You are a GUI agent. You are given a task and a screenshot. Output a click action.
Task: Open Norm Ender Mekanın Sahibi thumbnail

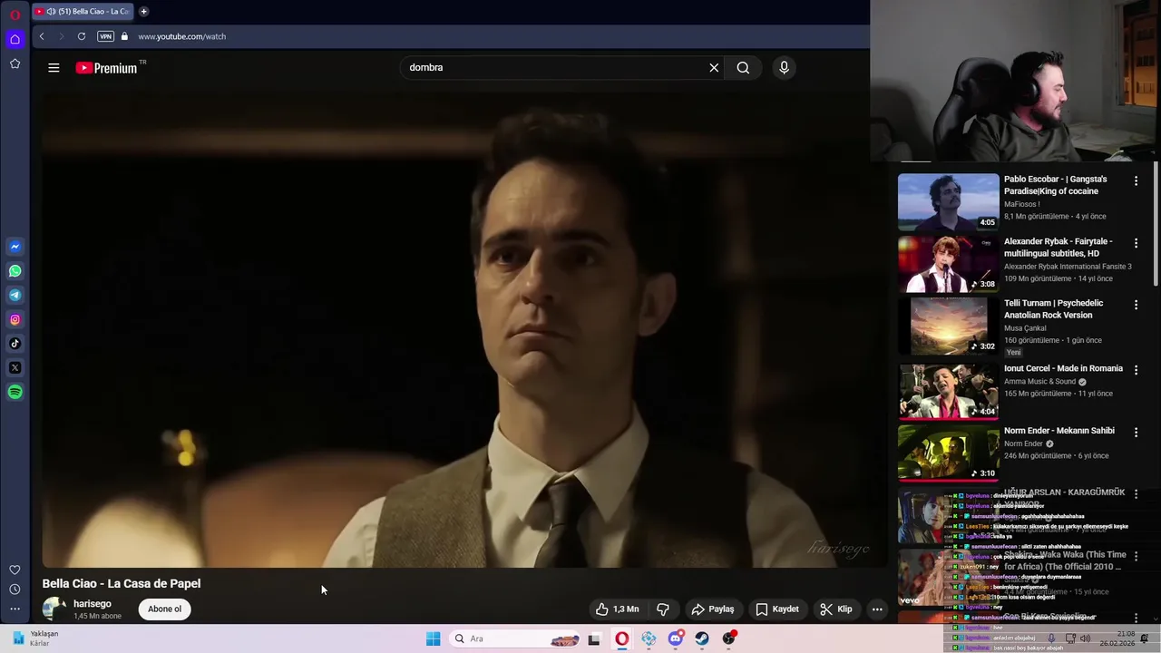pyautogui.click(x=948, y=452)
